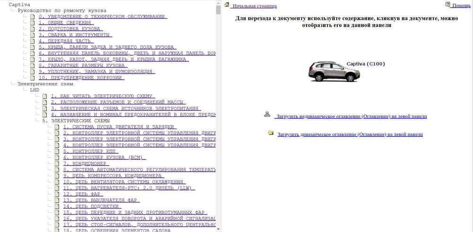
Task: Click the left panel vertical scrollbar thumb
Action: click(x=219, y=10)
